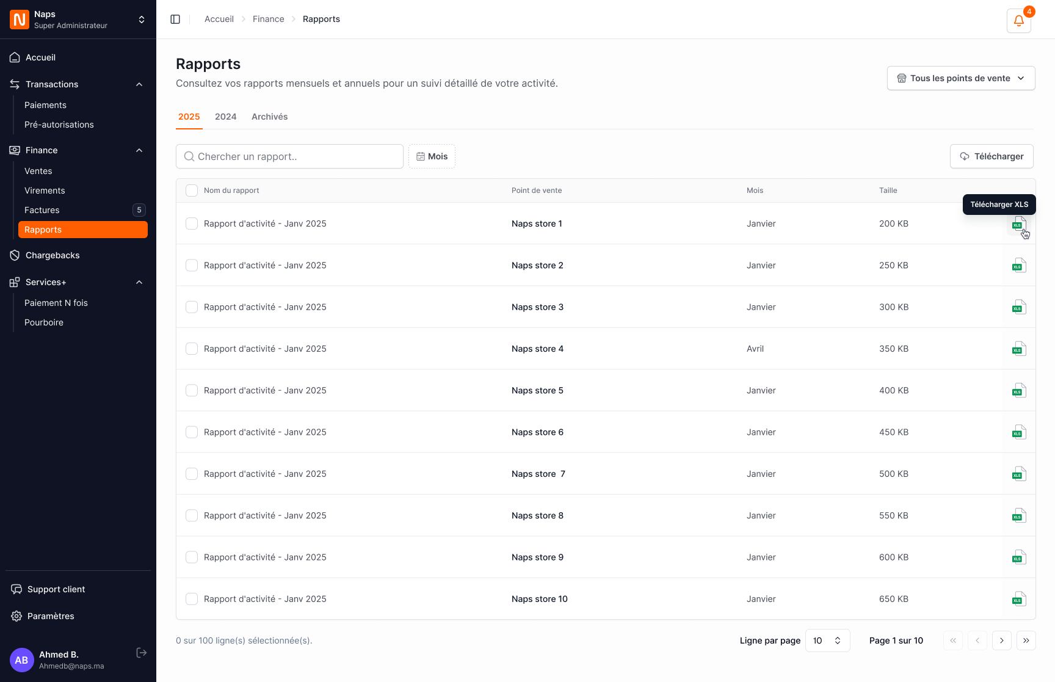Click the logout icon next to Ahmed B.

pyautogui.click(x=142, y=653)
